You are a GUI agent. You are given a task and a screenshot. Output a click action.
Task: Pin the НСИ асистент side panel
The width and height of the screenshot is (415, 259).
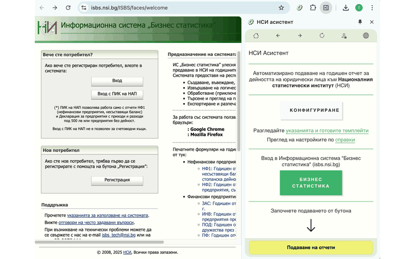(360, 22)
